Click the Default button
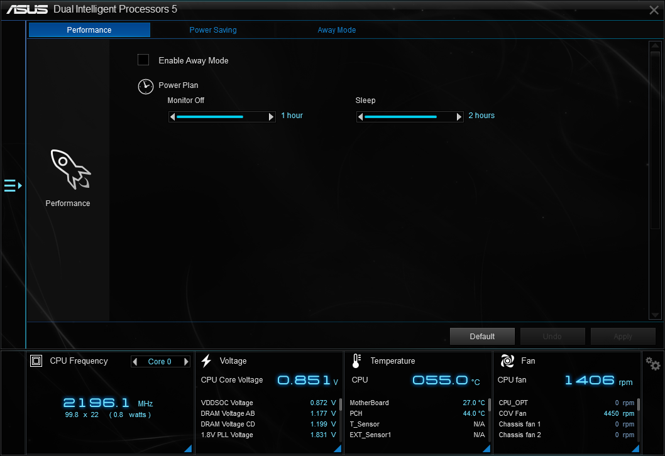This screenshot has height=456, width=665. [482, 337]
